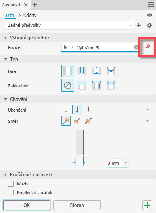Image resolution: width=156 pixels, height=213 pixels.
Task: Collapse the Rozšířené vlastnosti section
Action: point(6,175)
